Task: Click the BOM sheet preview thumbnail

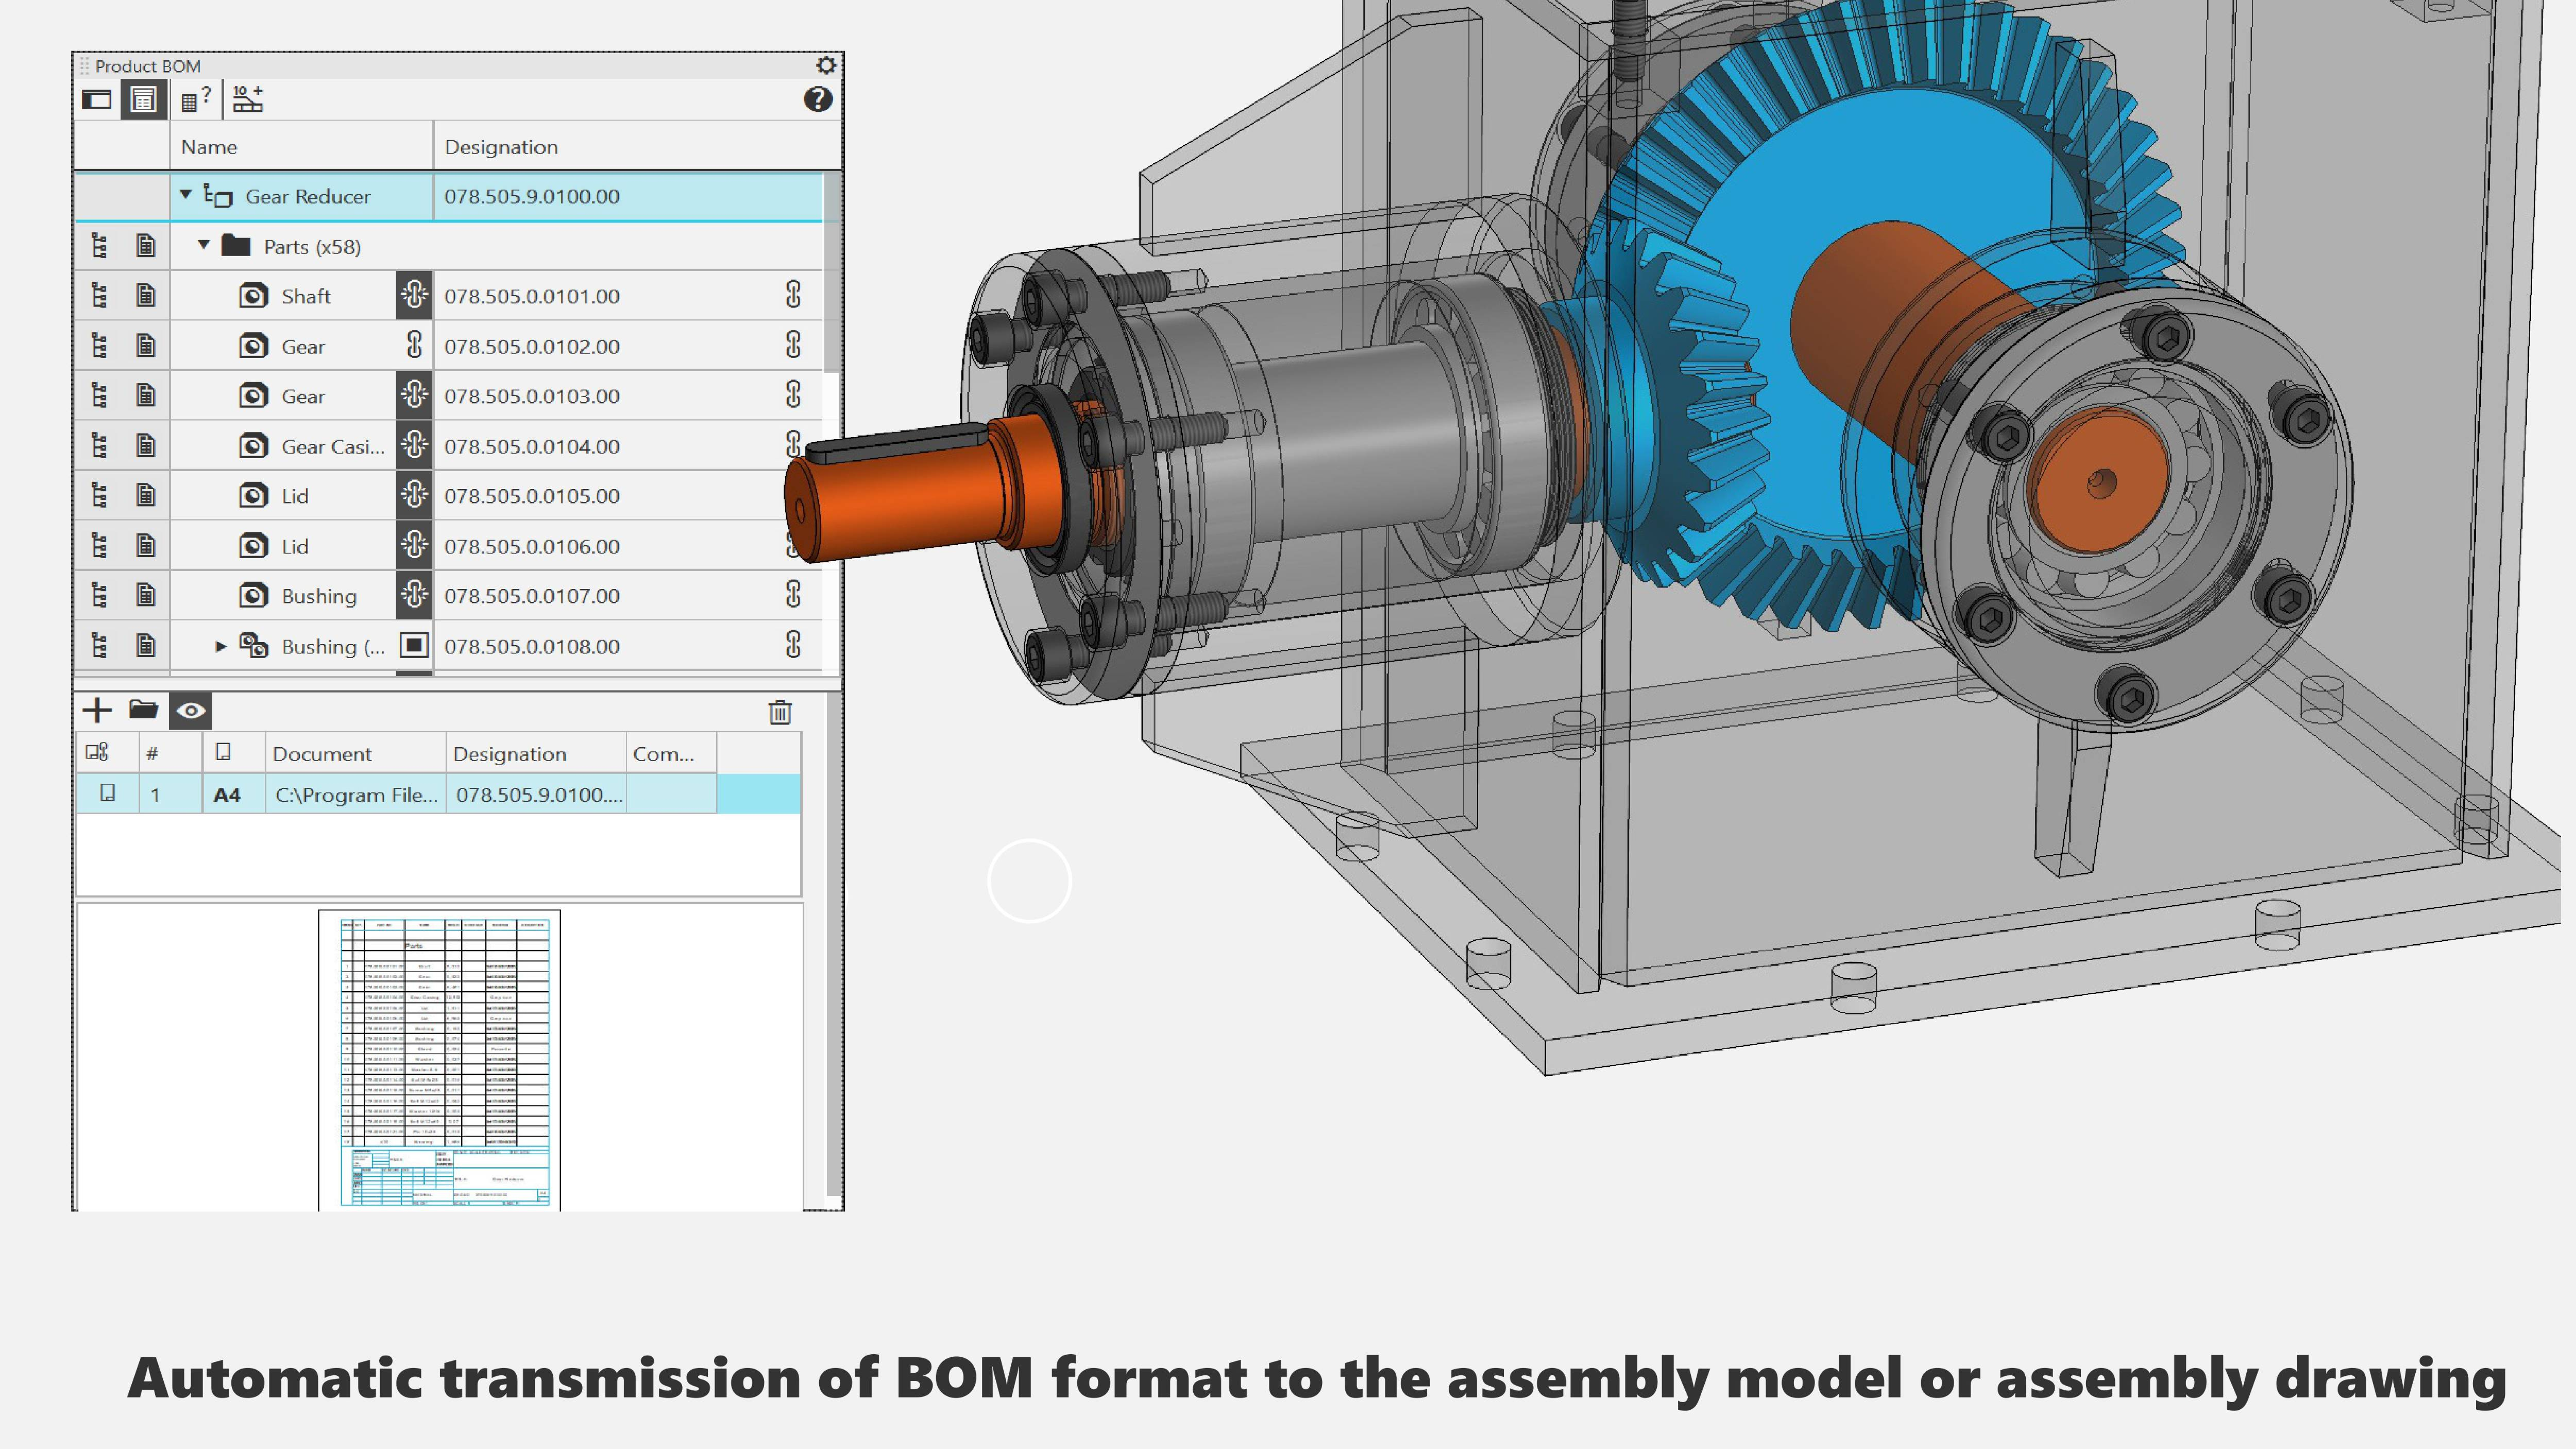Action: pos(439,1061)
